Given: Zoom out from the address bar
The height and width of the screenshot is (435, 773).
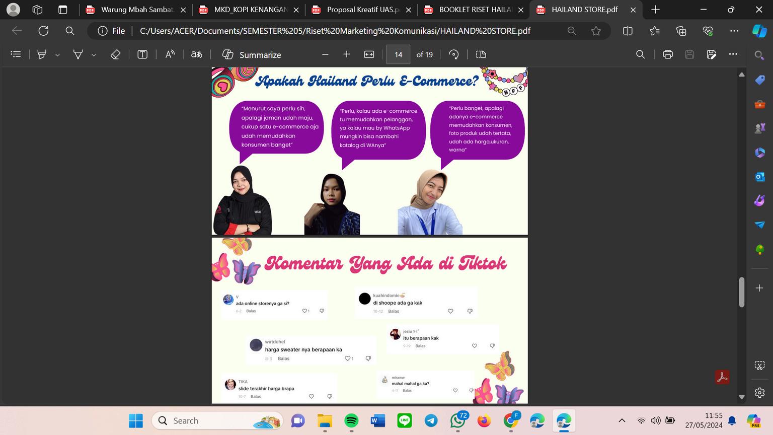Looking at the screenshot, I should [572, 31].
